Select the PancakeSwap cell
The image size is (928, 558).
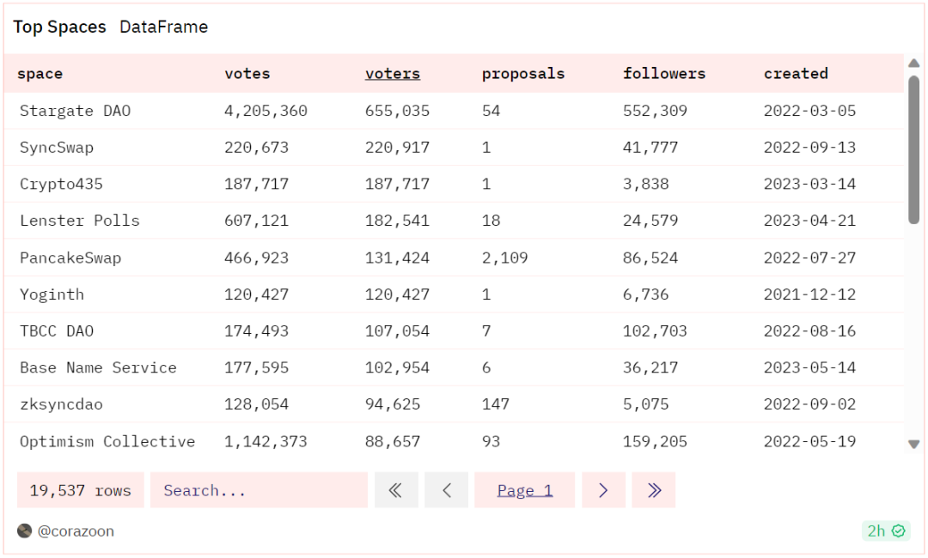(70, 258)
